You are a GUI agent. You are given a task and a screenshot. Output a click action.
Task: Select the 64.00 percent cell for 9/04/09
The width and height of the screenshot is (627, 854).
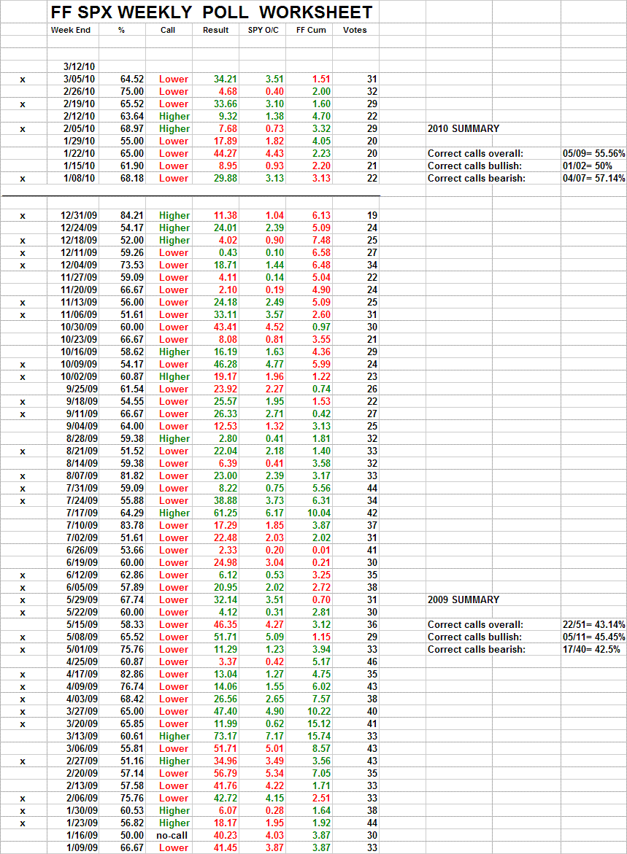pos(133,426)
